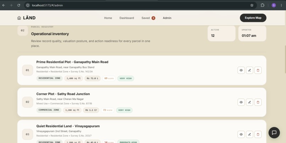Viewport: 286px width, 143px height.
Task: Delete the Prime Residential Plot parcel
Action: pos(258,70)
